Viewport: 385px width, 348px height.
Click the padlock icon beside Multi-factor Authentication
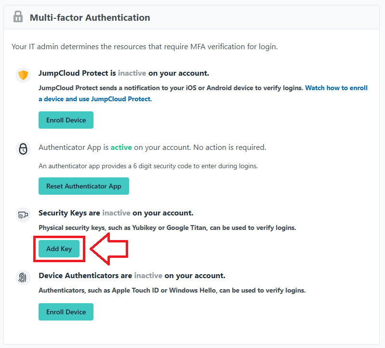click(x=18, y=17)
